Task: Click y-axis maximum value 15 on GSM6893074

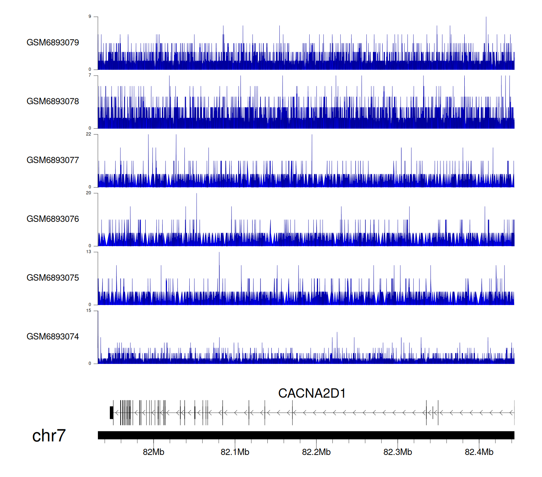Action: 89,311
